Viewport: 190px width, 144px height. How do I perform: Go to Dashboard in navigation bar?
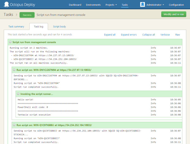(75, 5)
